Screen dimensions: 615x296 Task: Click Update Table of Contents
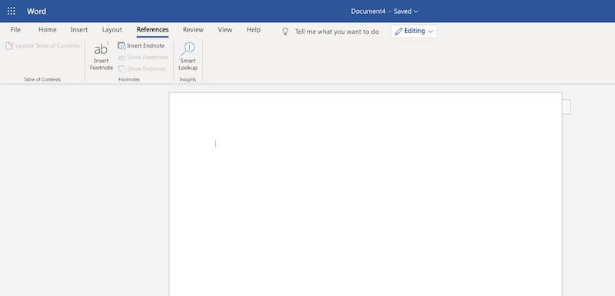pos(42,46)
